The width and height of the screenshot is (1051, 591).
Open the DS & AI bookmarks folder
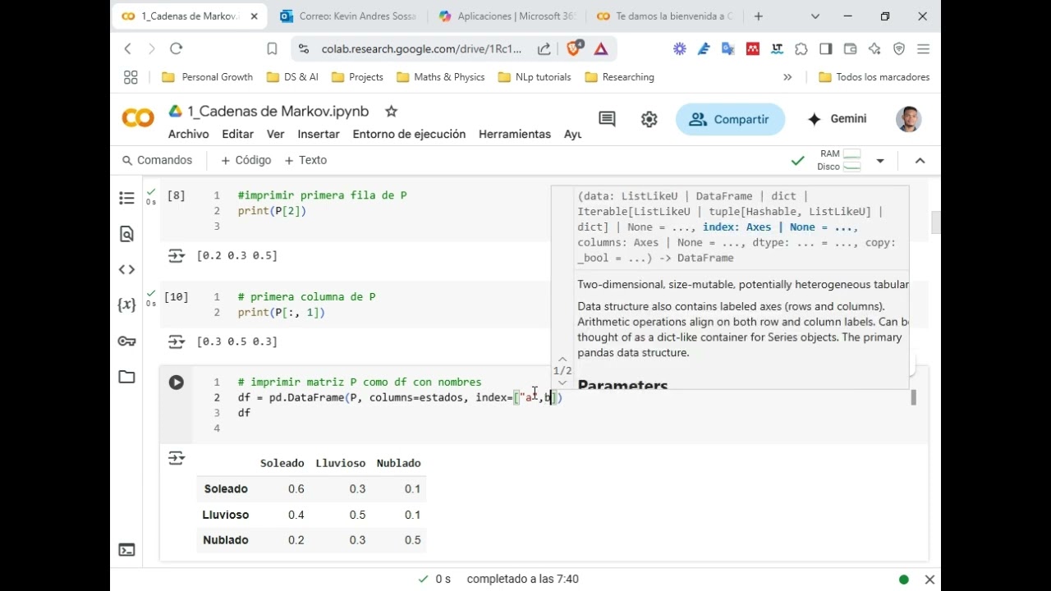292,77
